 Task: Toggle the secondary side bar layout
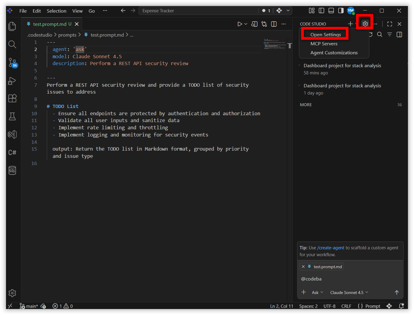click(341, 10)
